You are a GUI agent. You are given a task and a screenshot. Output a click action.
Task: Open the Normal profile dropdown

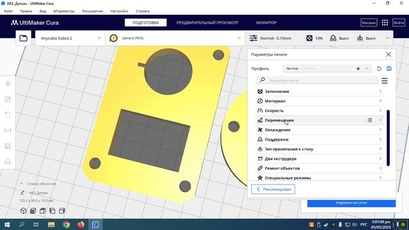[327, 68]
